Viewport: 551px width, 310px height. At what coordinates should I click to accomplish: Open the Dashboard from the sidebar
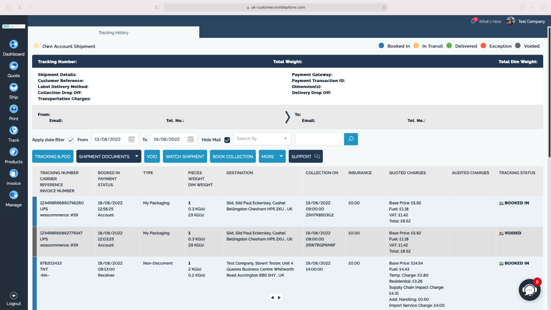[x=14, y=46]
